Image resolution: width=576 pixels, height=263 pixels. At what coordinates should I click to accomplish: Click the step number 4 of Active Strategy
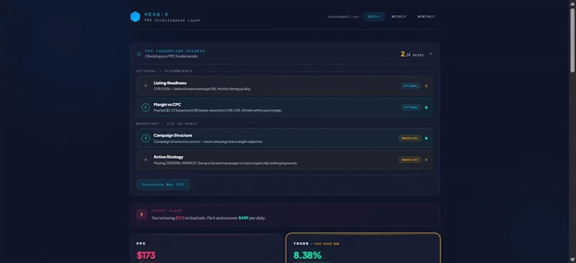(145, 160)
